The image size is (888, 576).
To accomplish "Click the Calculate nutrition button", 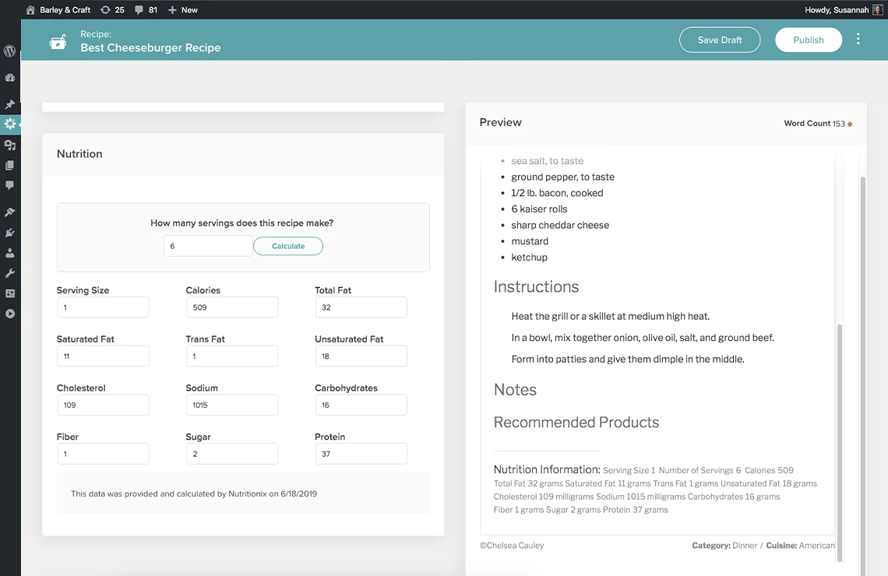I will (x=288, y=246).
